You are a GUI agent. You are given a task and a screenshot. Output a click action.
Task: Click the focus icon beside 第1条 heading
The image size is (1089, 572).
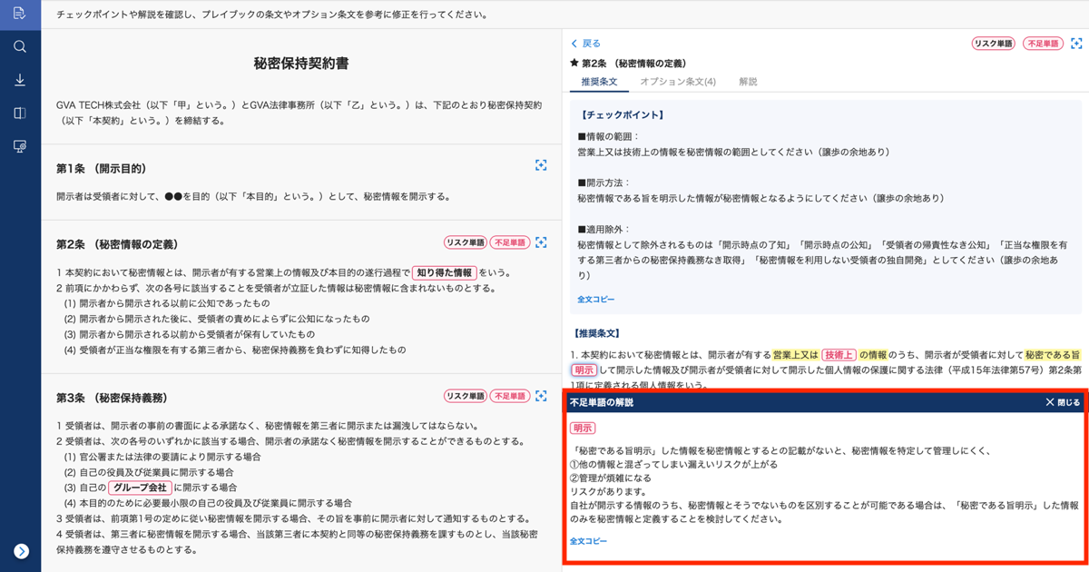click(x=541, y=165)
